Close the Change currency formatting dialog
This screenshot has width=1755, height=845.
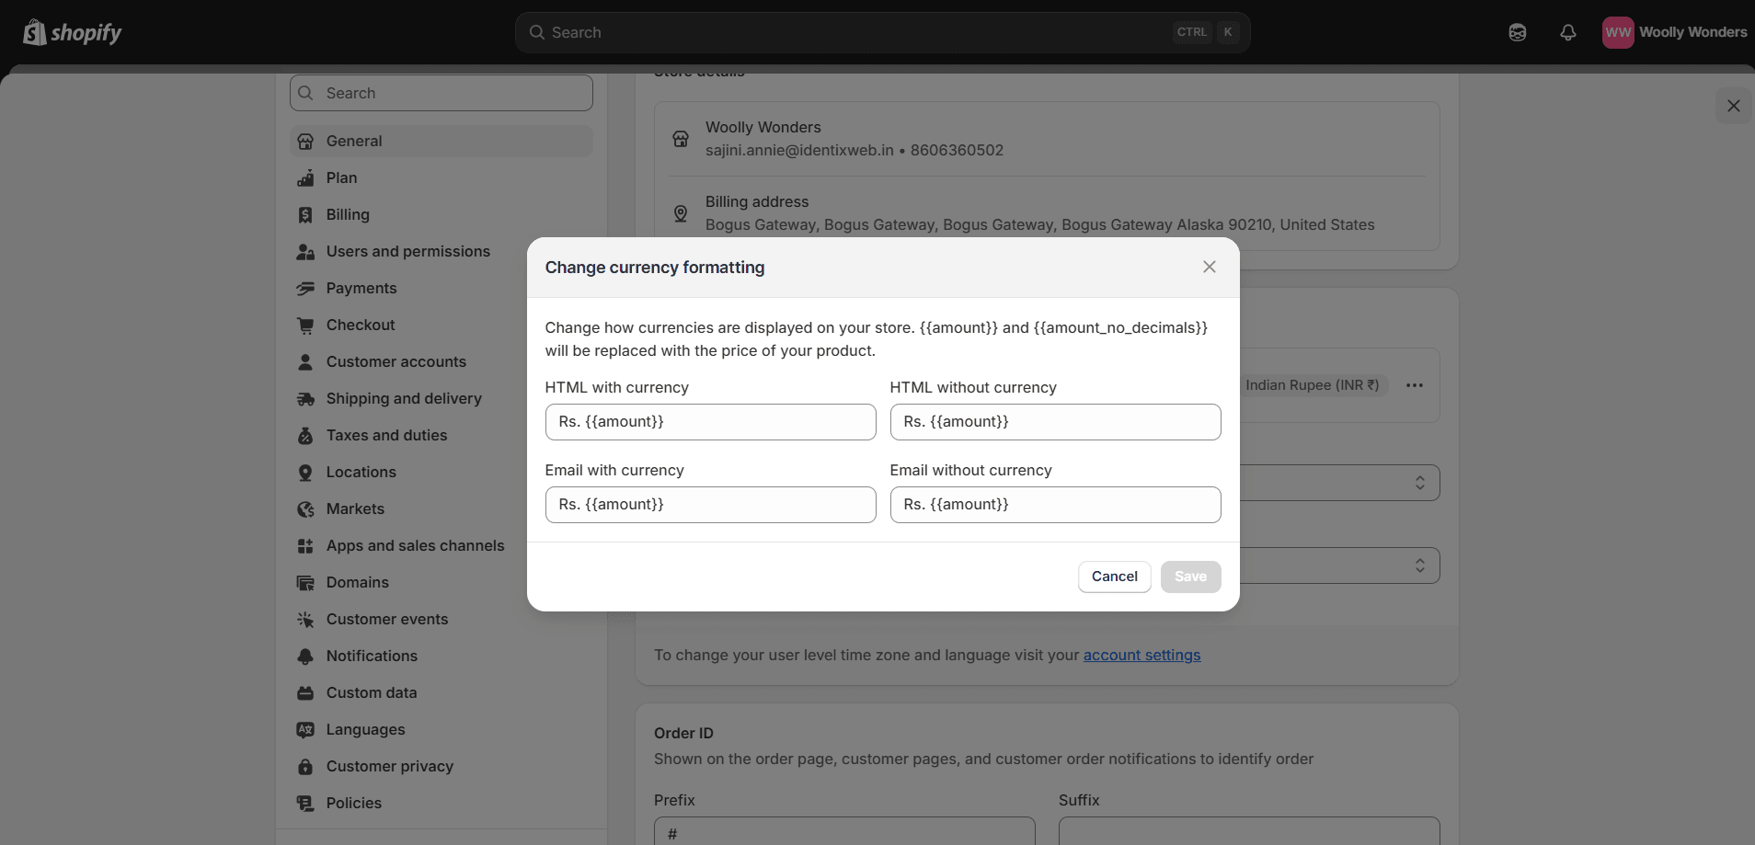1210,267
